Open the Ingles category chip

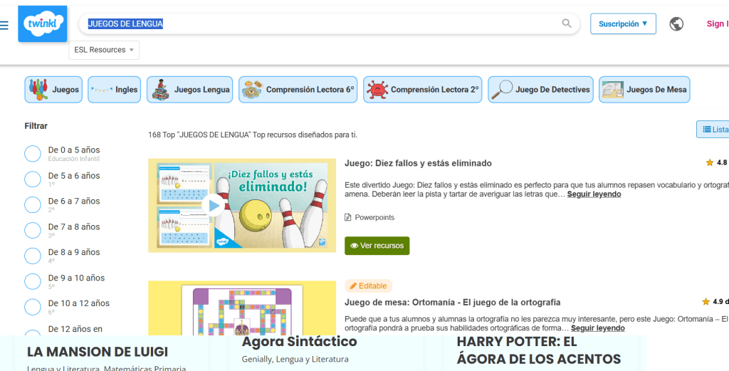point(114,90)
